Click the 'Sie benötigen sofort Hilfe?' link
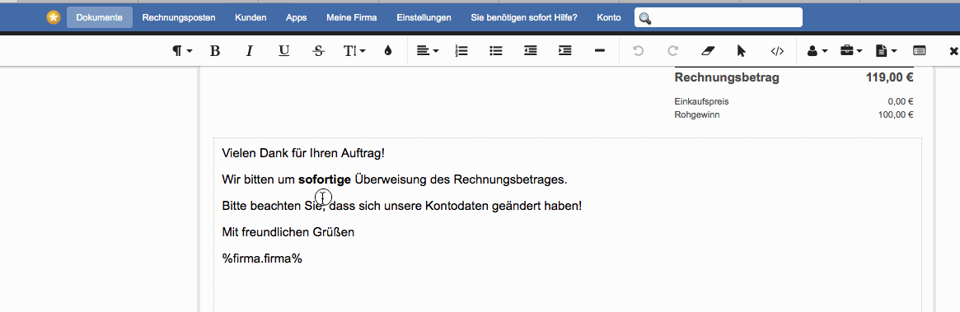The width and height of the screenshot is (960, 312). pyautogui.click(x=524, y=18)
